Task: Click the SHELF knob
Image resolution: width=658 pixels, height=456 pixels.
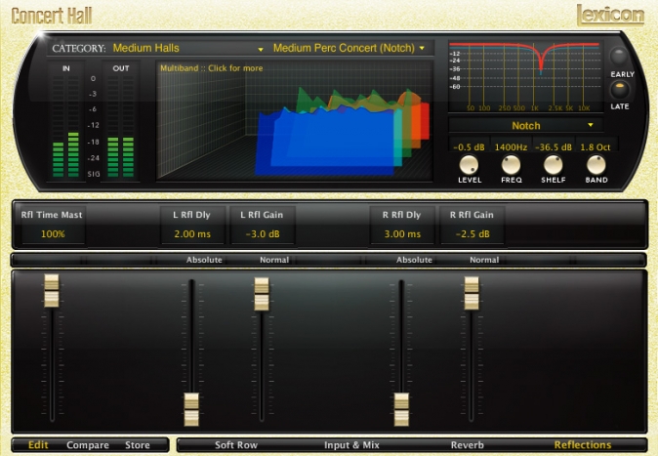Action: (x=554, y=165)
